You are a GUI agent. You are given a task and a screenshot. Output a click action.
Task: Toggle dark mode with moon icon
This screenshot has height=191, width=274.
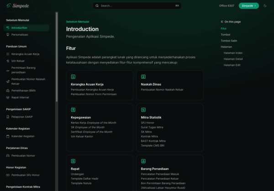point(265,6)
